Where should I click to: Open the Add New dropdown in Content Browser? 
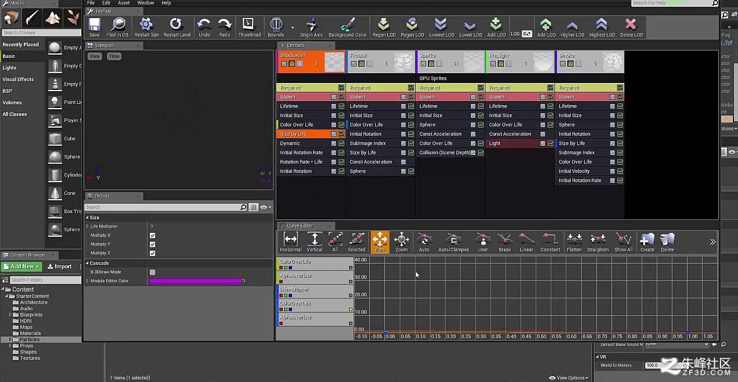(x=21, y=266)
